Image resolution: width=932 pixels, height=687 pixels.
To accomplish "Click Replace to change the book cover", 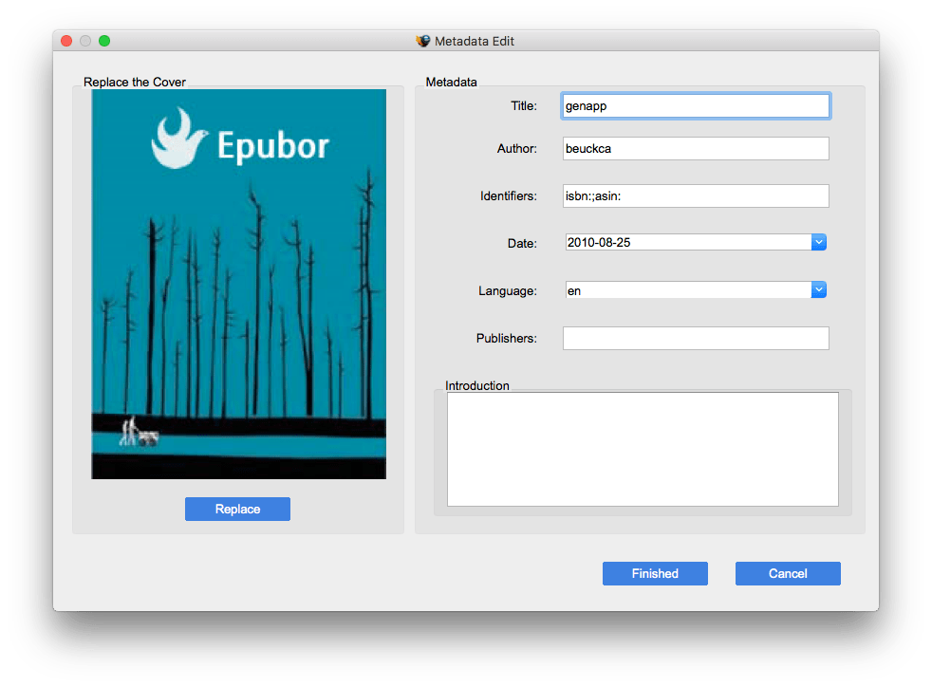I will tap(237, 509).
